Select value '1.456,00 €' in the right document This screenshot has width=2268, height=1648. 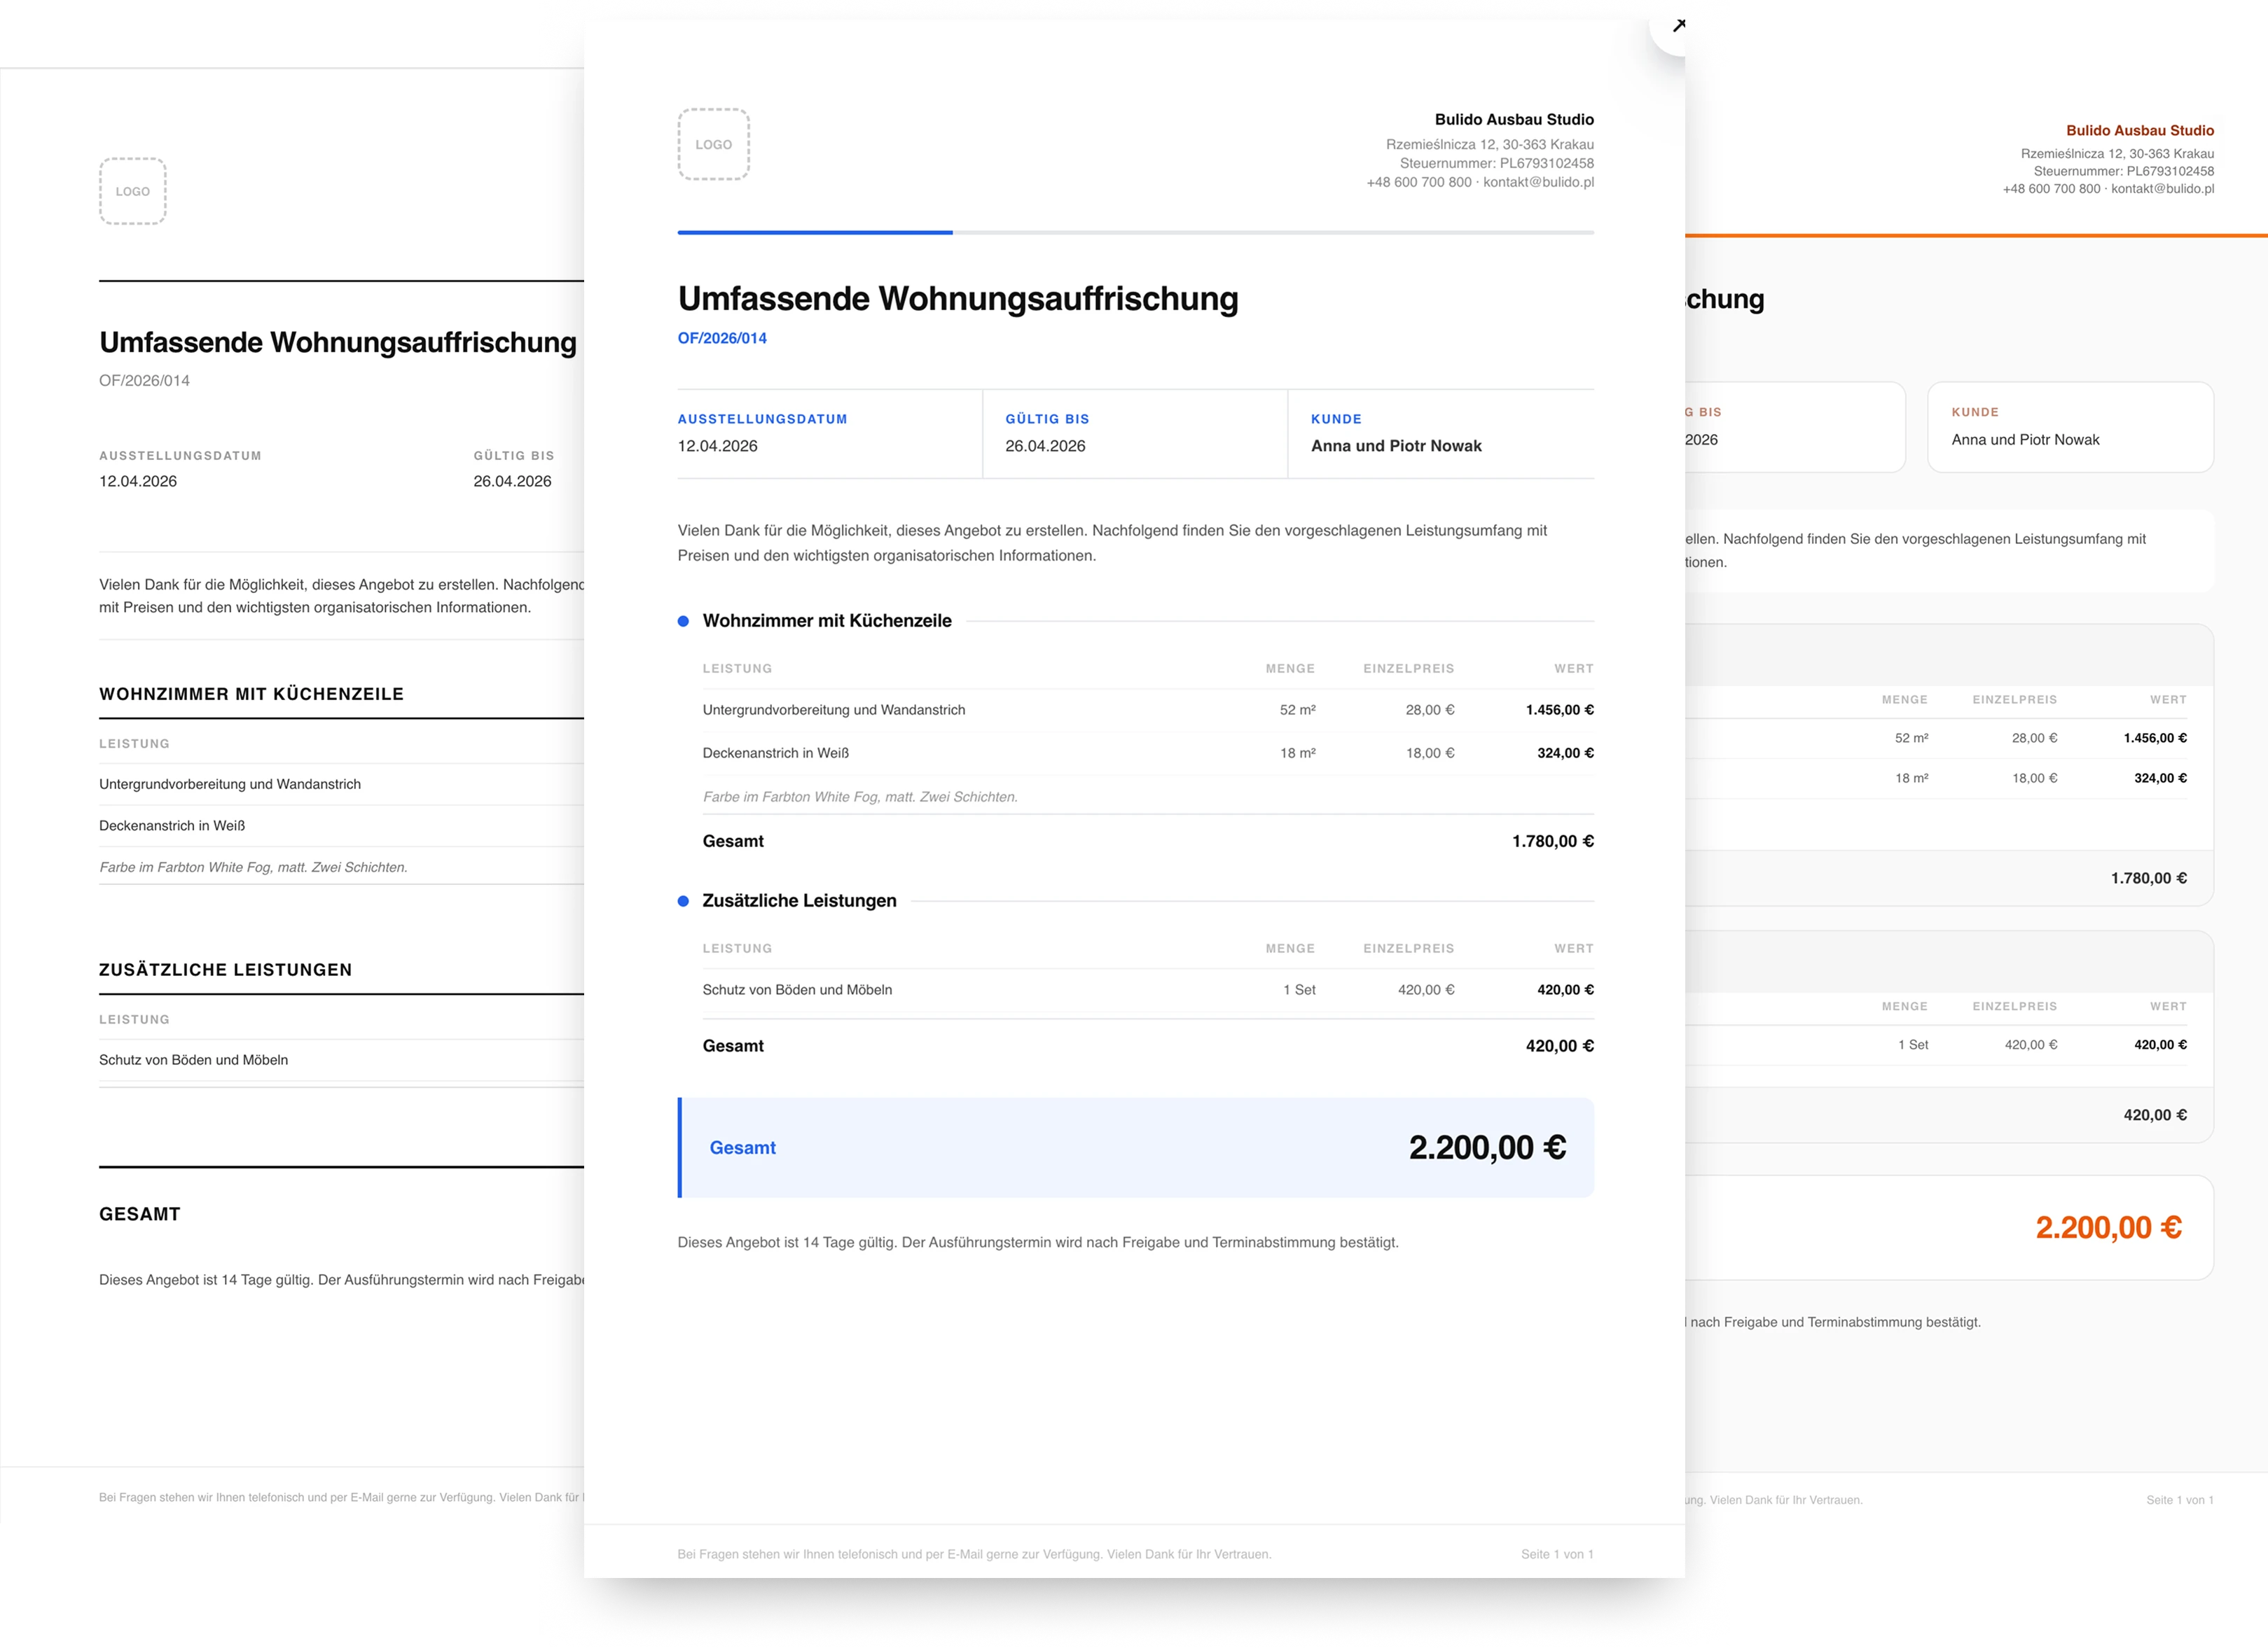[2155, 739]
